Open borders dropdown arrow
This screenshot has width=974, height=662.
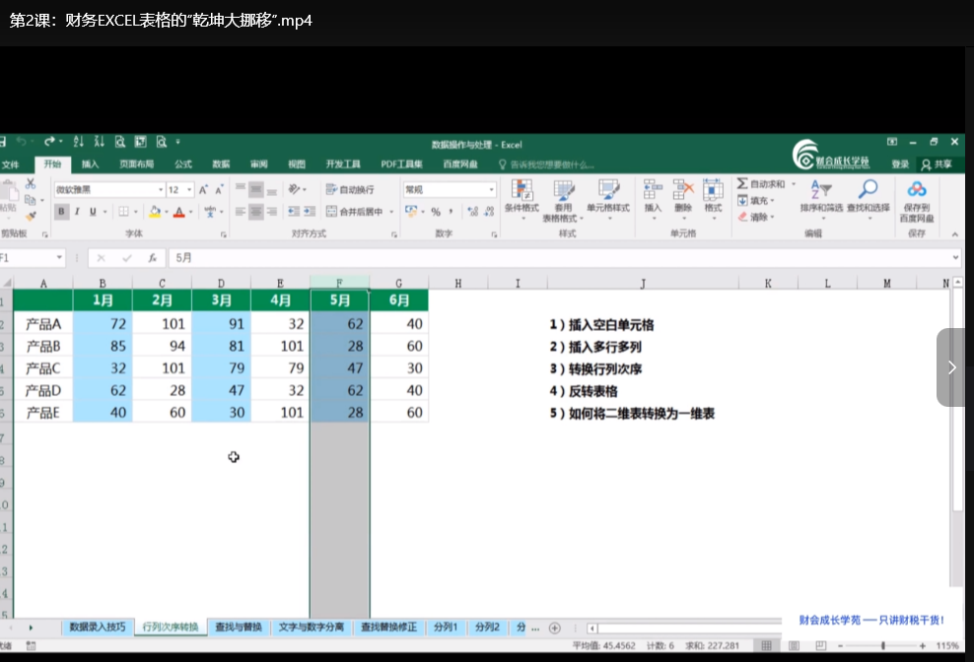[x=135, y=213]
